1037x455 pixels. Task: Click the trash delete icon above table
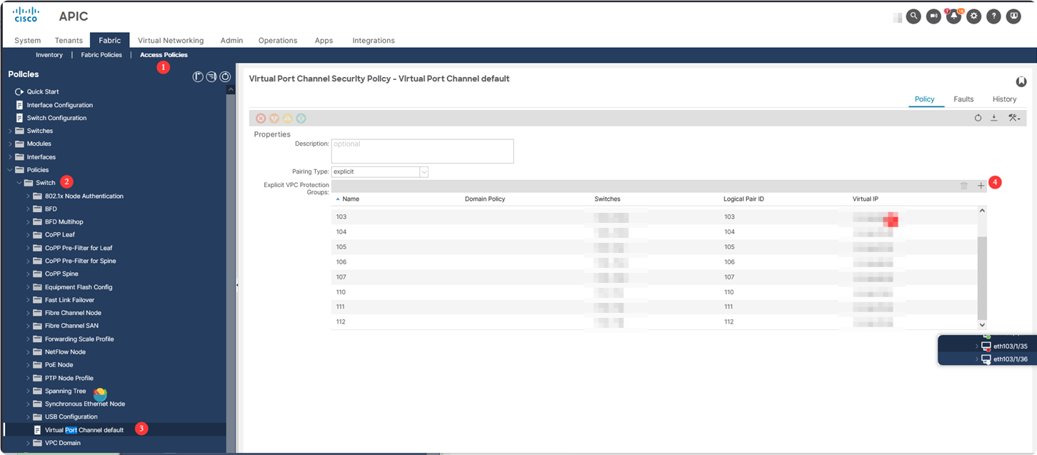(x=964, y=186)
